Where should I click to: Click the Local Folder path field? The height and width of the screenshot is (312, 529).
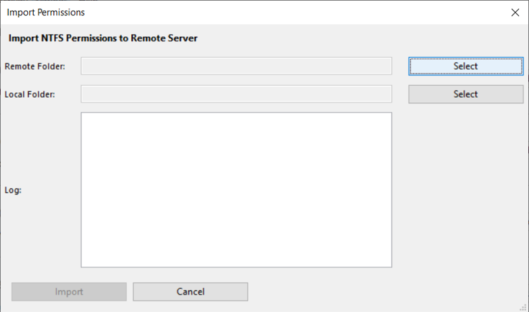(x=236, y=94)
